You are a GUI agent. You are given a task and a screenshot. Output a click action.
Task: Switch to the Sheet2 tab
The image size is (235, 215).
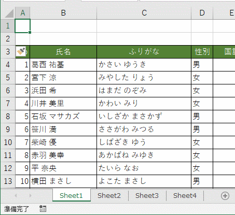109,196
